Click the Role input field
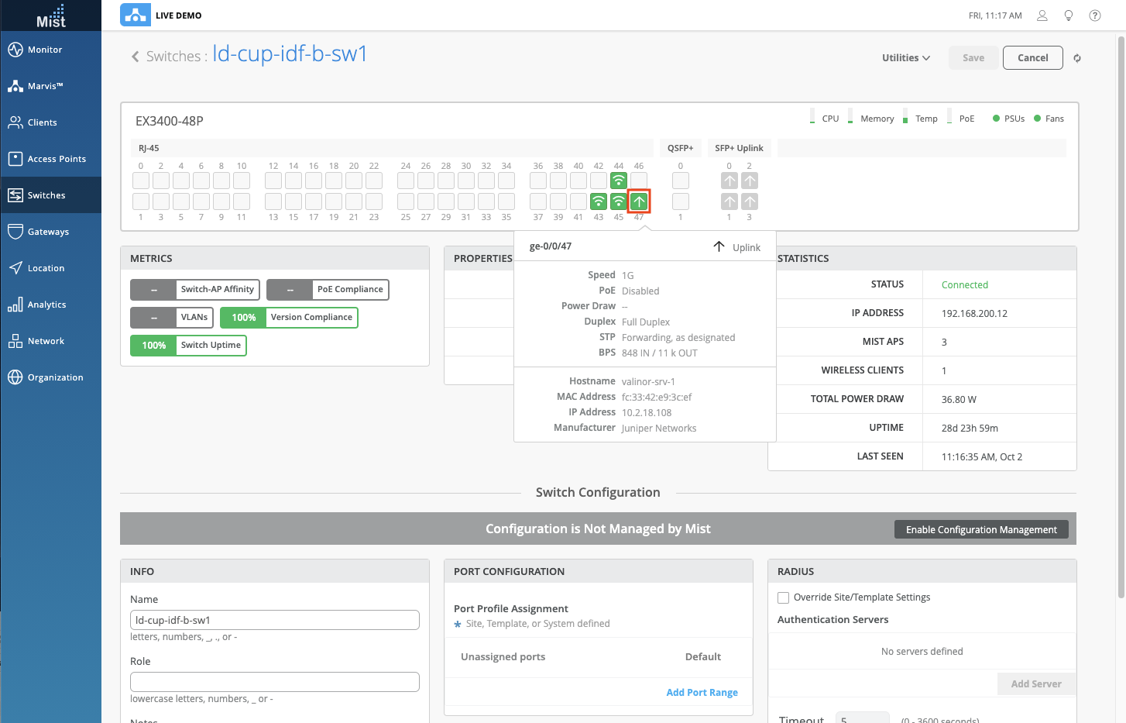Screen dimensions: 1126x723 pyautogui.click(x=275, y=682)
